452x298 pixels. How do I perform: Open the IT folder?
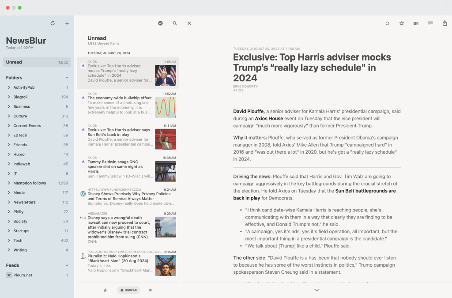(x=37, y=174)
